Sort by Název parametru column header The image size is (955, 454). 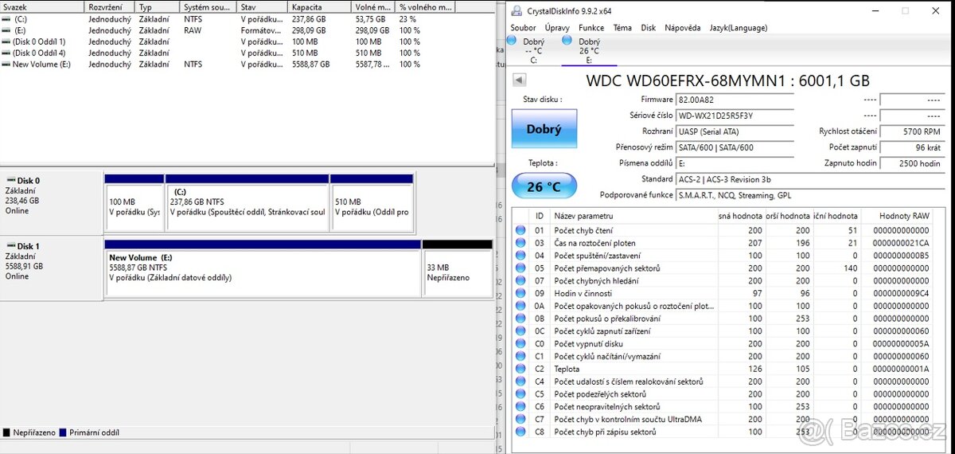pyautogui.click(x=634, y=216)
